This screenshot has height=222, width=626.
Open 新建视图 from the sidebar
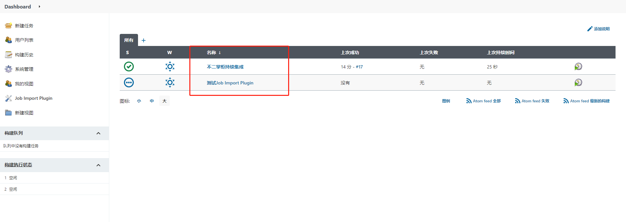(24, 113)
